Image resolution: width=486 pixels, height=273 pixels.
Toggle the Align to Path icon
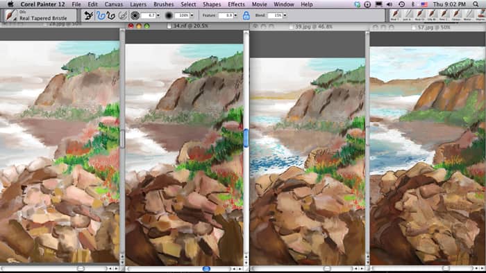[x=122, y=15]
